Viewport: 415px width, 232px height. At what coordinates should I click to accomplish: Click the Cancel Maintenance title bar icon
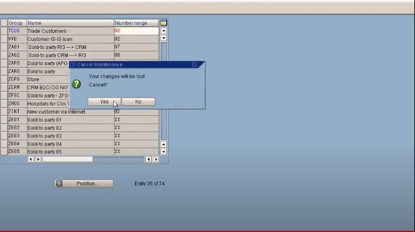[x=73, y=65]
